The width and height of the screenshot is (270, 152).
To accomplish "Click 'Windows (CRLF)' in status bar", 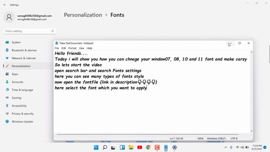I will (216, 138).
